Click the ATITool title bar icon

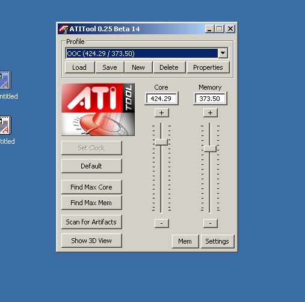coord(64,29)
